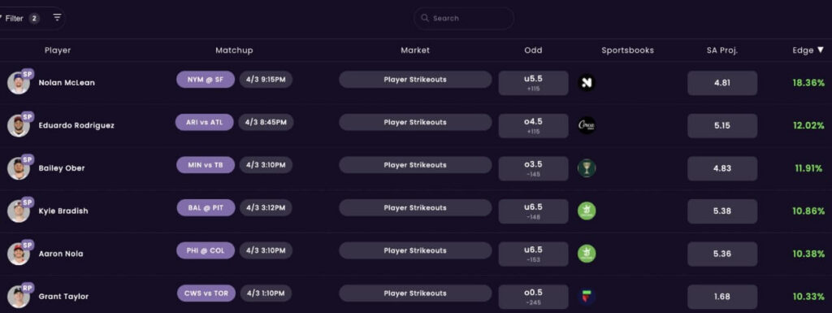Sort by the Edge column arrow
Screen dimensions: 832x313
coord(821,50)
